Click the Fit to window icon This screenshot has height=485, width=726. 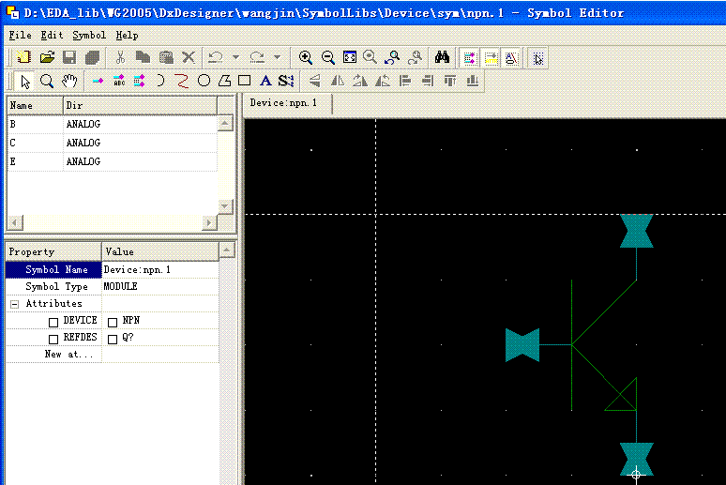(350, 57)
